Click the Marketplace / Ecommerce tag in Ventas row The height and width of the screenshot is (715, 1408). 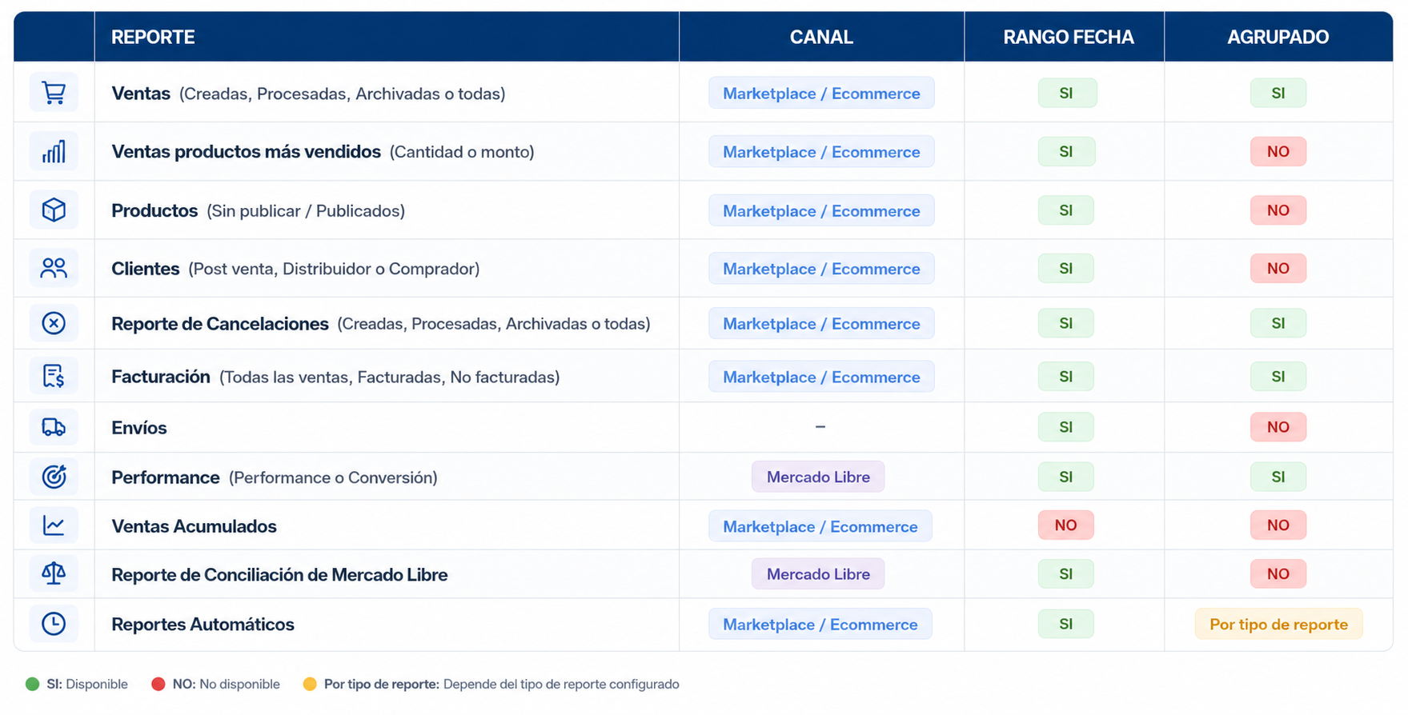coord(821,93)
